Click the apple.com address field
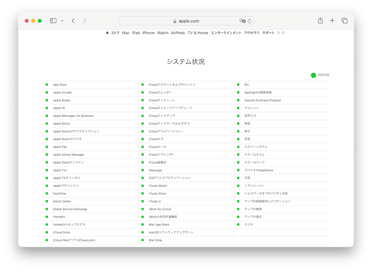This screenshot has width=372, height=271. pos(186,21)
